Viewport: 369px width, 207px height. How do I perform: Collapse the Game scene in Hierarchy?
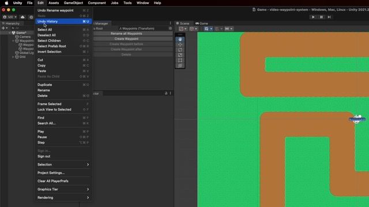(10, 33)
